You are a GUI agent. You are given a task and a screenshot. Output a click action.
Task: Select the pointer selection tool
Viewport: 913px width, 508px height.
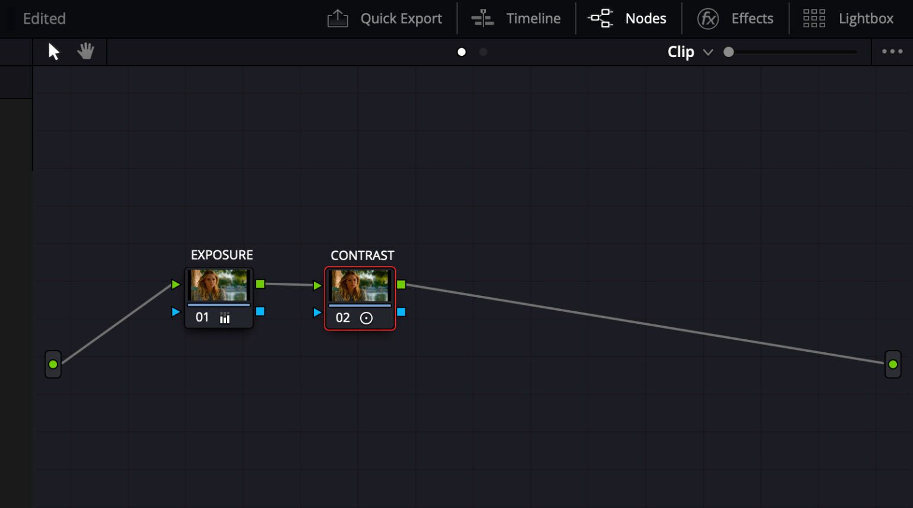(53, 52)
